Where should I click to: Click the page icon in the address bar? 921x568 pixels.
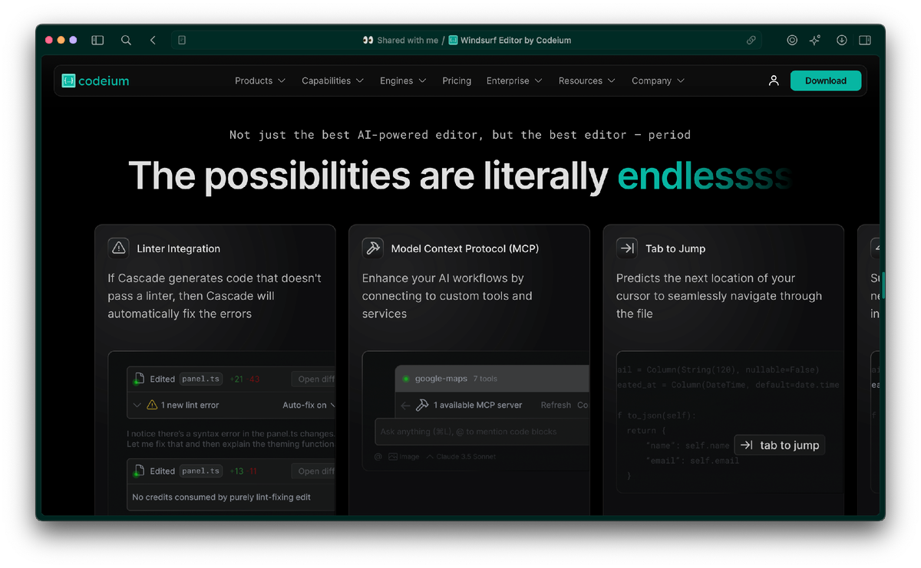pyautogui.click(x=182, y=41)
